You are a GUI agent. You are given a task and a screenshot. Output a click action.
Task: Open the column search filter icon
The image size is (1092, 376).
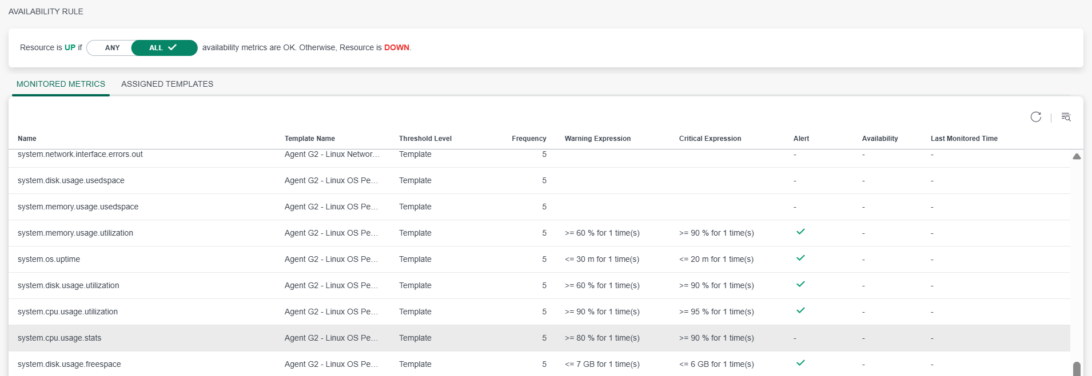1066,117
